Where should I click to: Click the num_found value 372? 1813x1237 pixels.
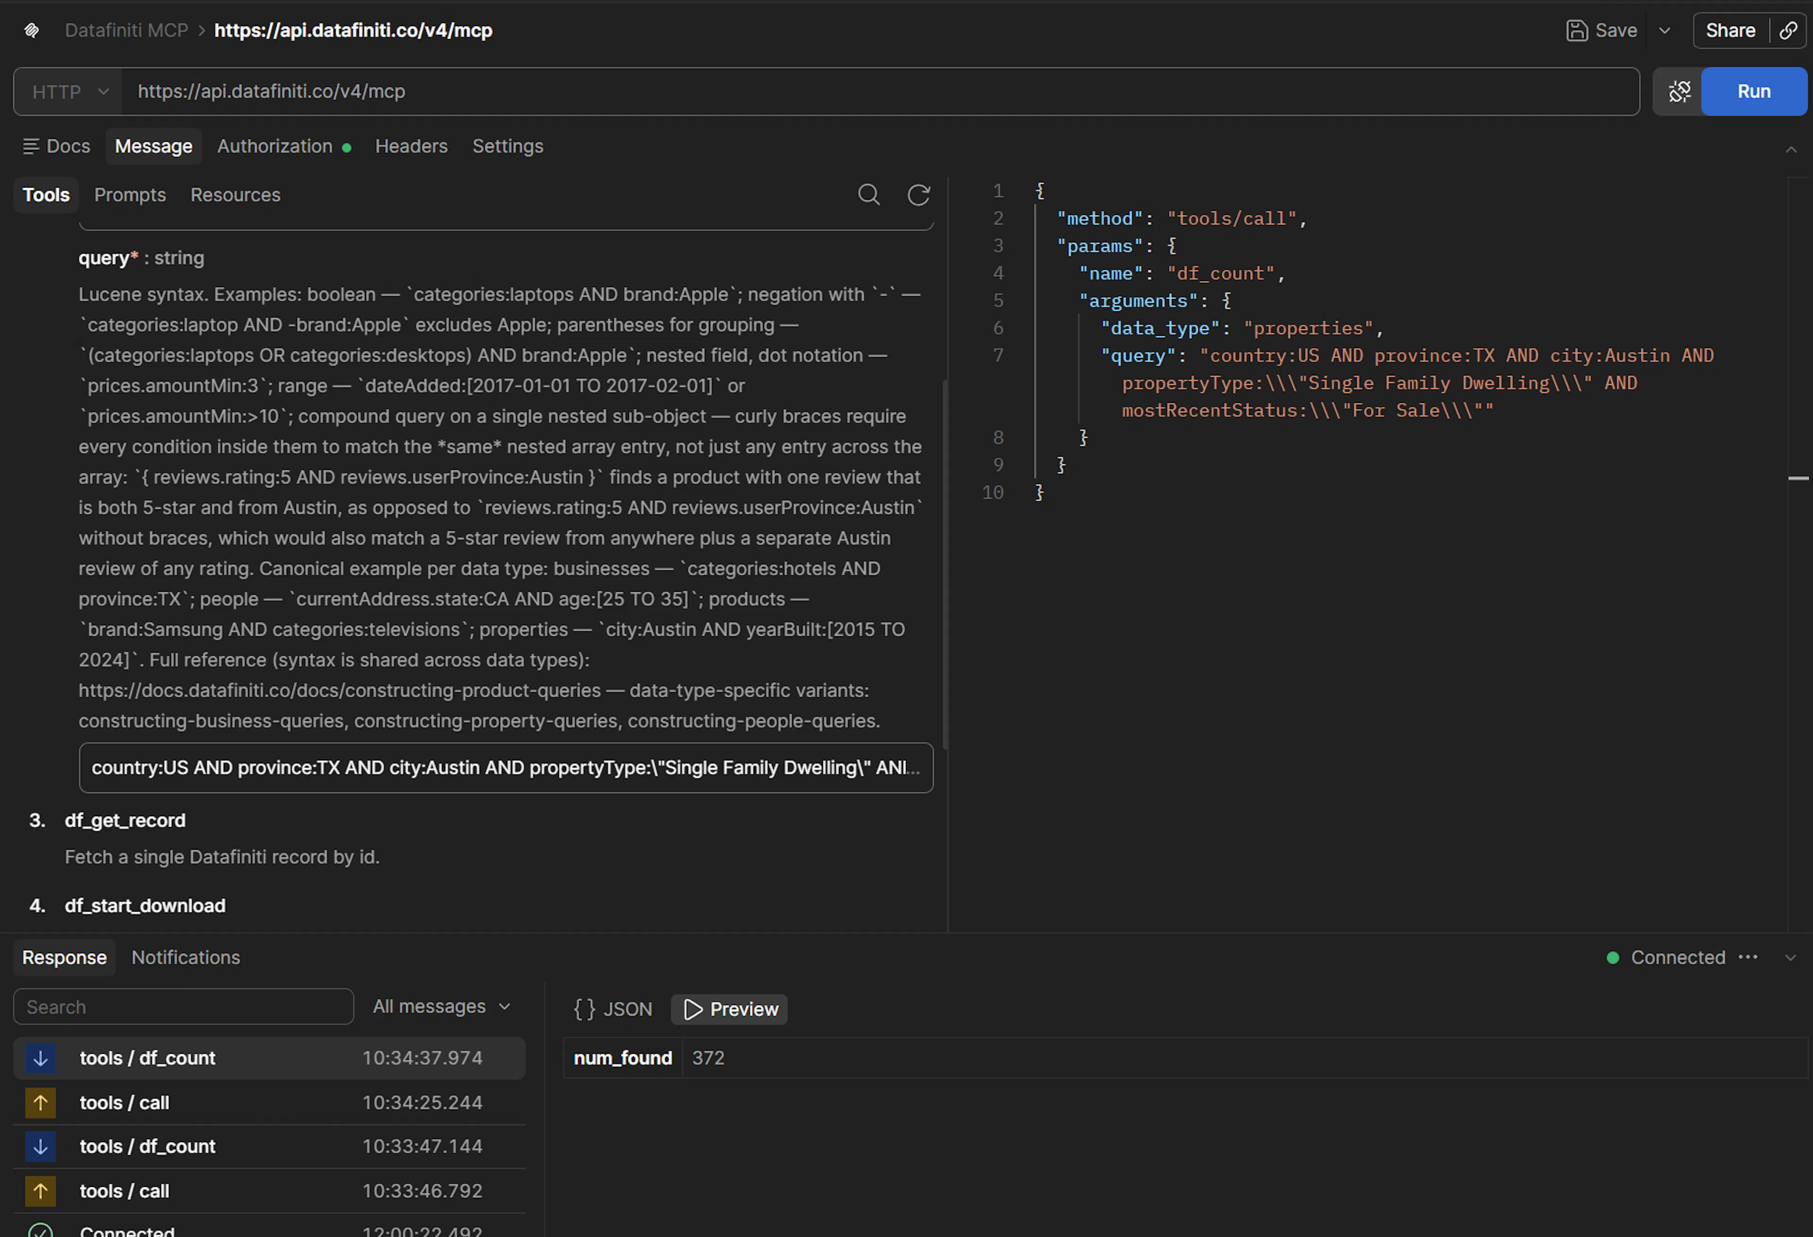coord(708,1058)
